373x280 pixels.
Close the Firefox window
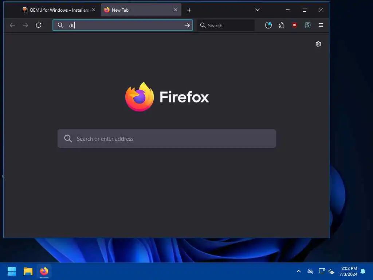click(321, 10)
